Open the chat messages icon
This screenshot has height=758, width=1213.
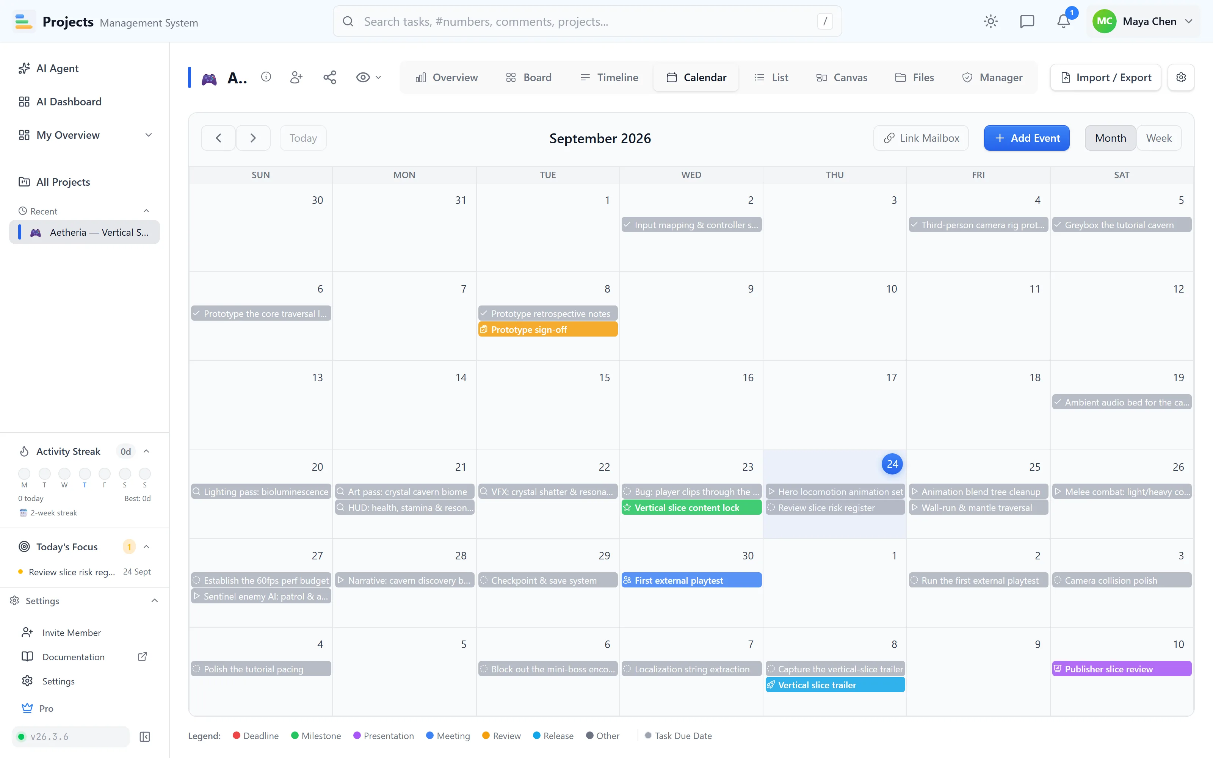coord(1027,21)
